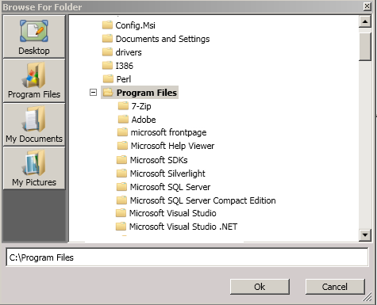Click the vertical scrollbar thumb
Viewport: 377px width, 305px height.
(365, 46)
